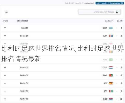Select the ARG team code
This screenshot has height=103, width=125.
pos(105,28)
